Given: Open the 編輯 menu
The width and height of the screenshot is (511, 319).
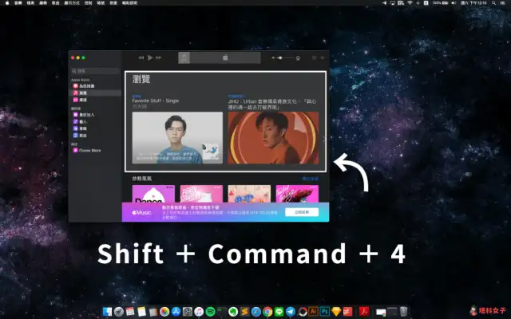Looking at the screenshot, I should click(x=43, y=3).
